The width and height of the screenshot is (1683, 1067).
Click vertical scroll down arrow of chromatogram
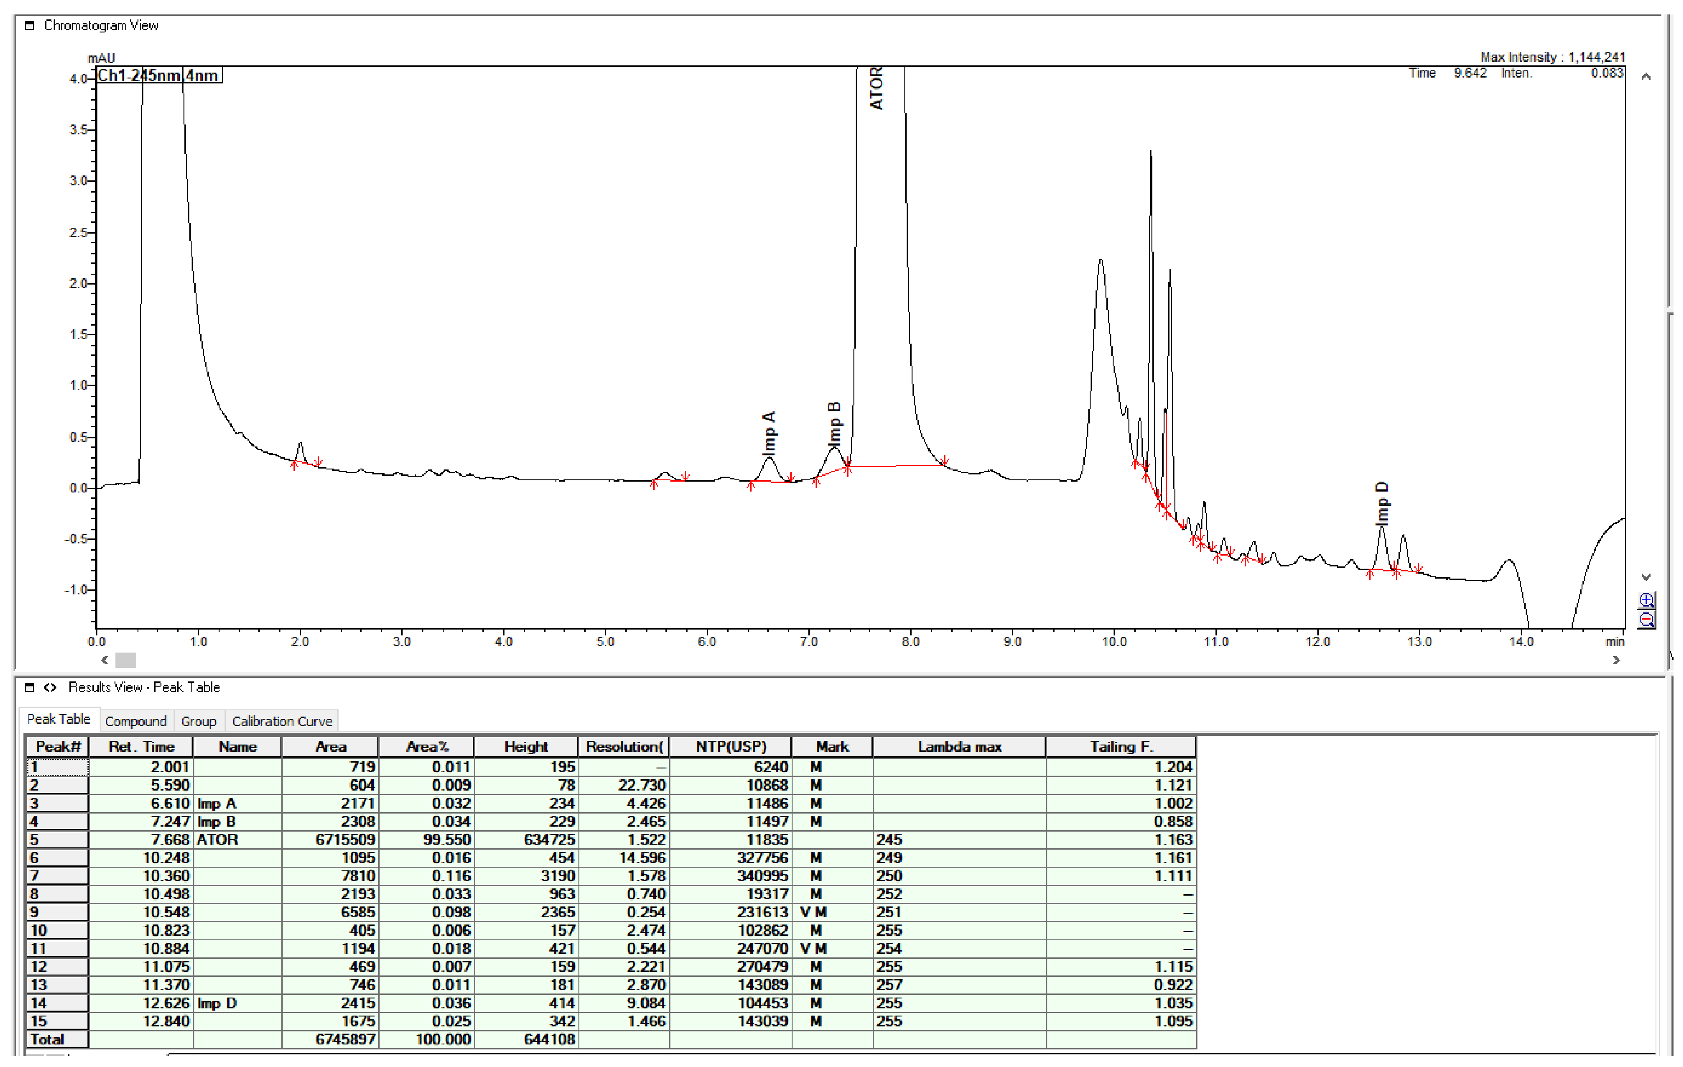(x=1646, y=577)
